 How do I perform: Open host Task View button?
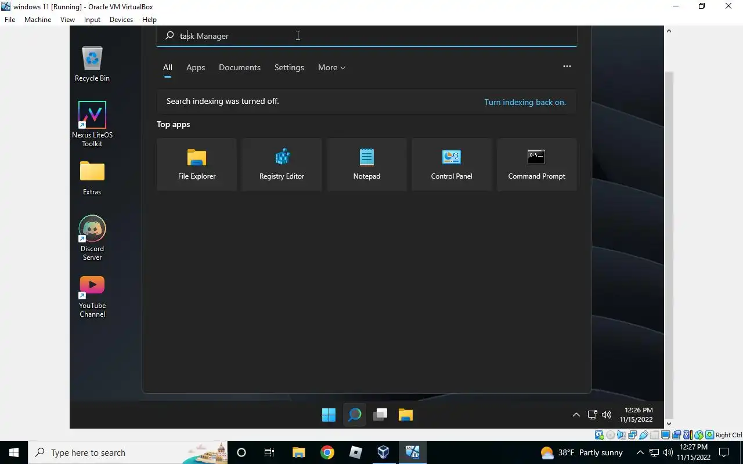(x=269, y=452)
